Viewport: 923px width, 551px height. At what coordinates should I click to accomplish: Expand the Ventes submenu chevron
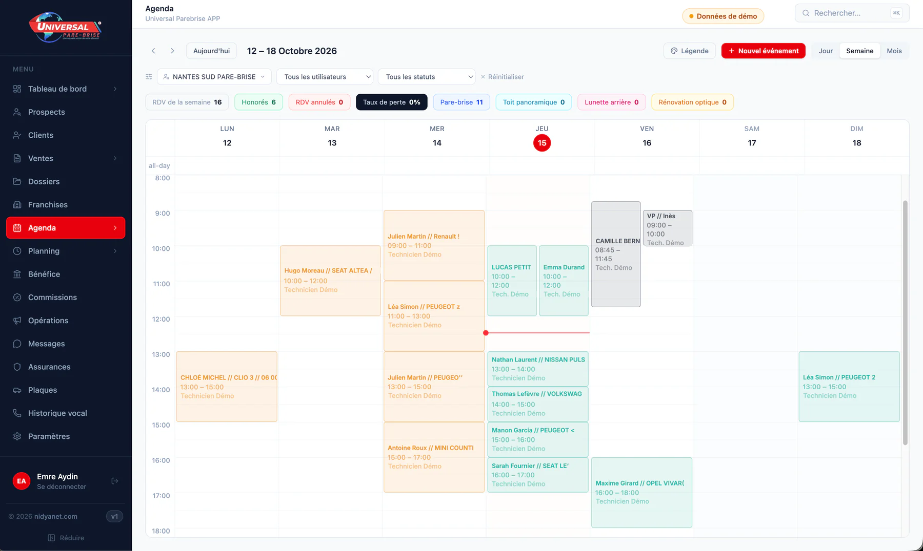[x=115, y=158]
